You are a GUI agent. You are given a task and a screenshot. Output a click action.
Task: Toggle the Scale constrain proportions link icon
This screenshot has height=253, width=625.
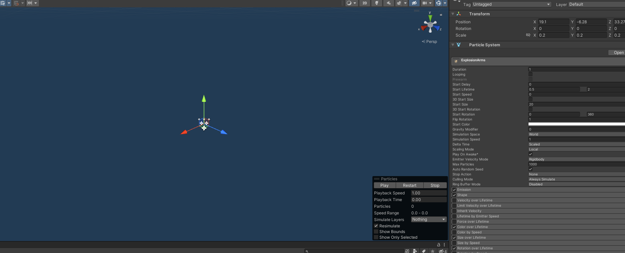pyautogui.click(x=528, y=35)
